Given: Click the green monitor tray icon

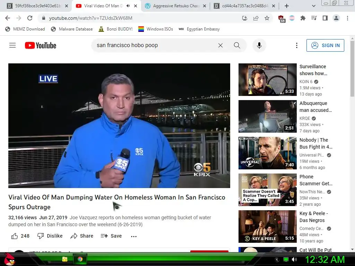Looking at the screenshot, I should (286, 259).
